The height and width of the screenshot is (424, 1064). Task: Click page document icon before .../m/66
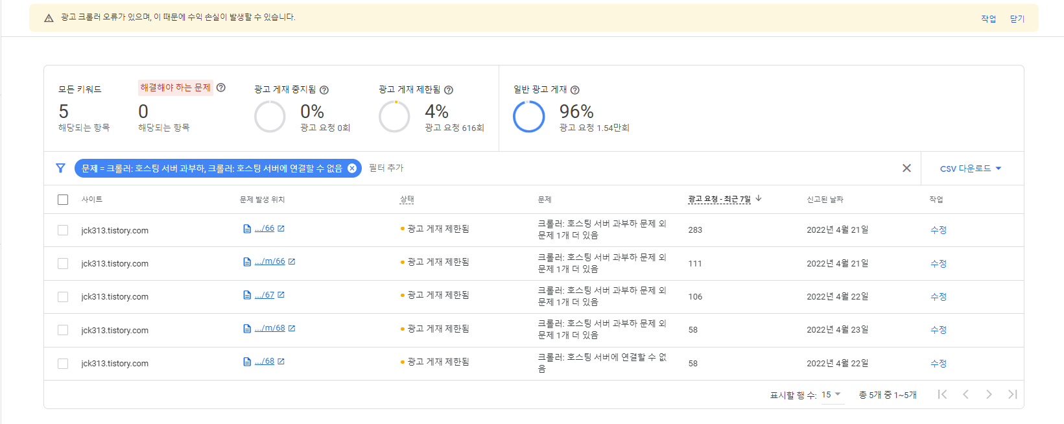click(247, 261)
